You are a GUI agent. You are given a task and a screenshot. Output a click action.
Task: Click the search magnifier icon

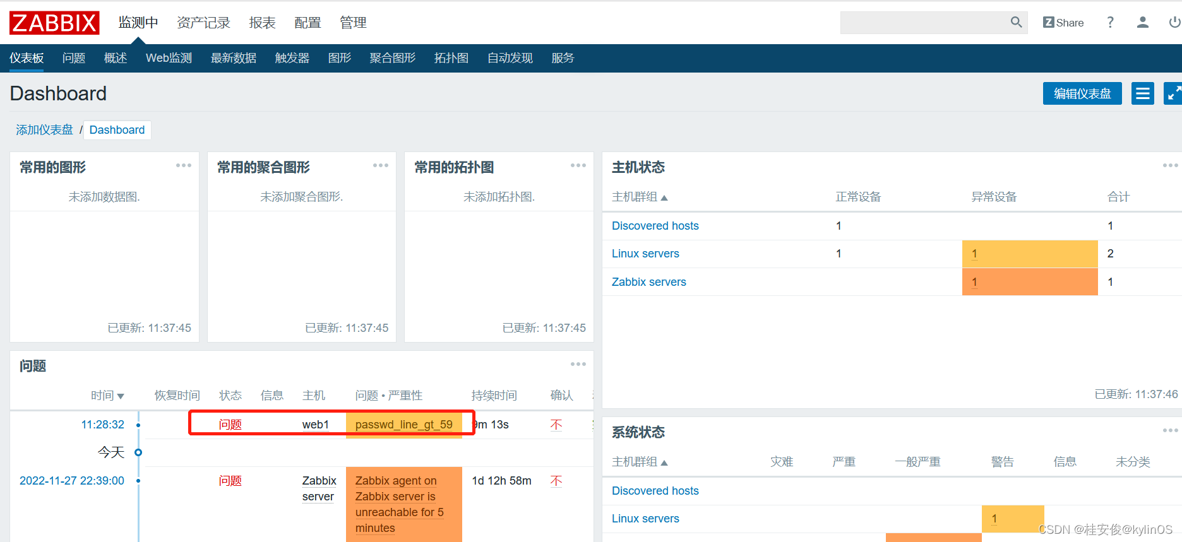[1016, 23]
